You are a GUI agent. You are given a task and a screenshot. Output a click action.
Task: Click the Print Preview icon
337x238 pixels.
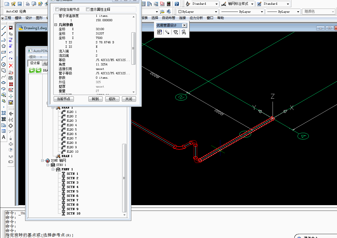(x=34, y=4)
